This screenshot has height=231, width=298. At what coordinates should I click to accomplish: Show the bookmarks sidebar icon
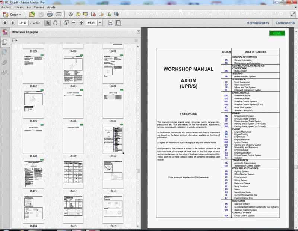4,52
